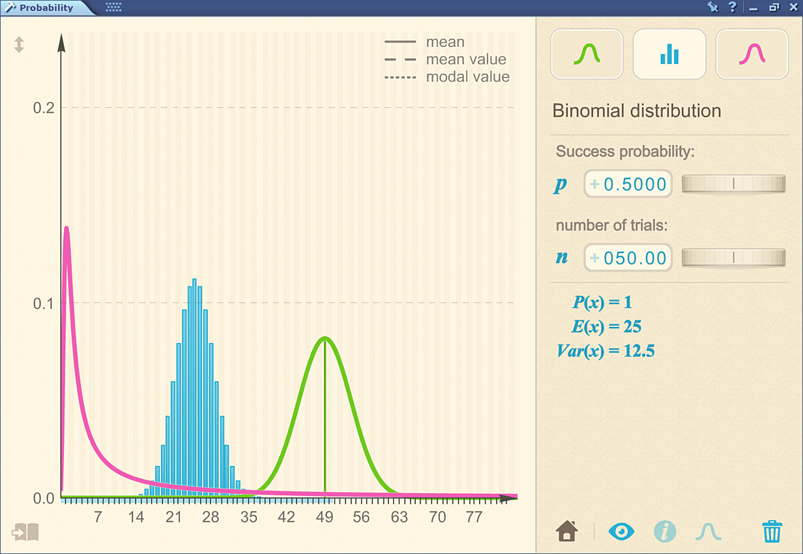Go to home via house icon
The width and height of the screenshot is (803, 554).
(567, 531)
